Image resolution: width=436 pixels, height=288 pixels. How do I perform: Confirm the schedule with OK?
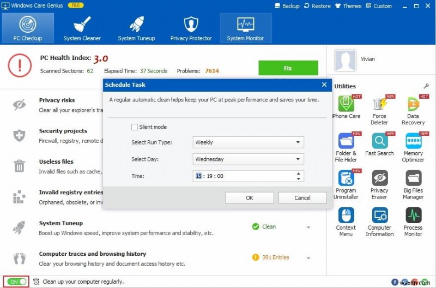[x=250, y=197]
